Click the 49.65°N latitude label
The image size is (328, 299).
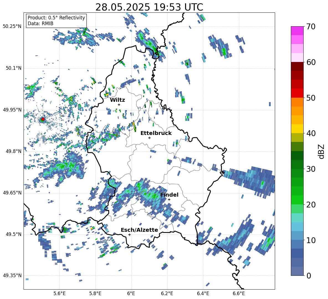[x=12, y=193]
